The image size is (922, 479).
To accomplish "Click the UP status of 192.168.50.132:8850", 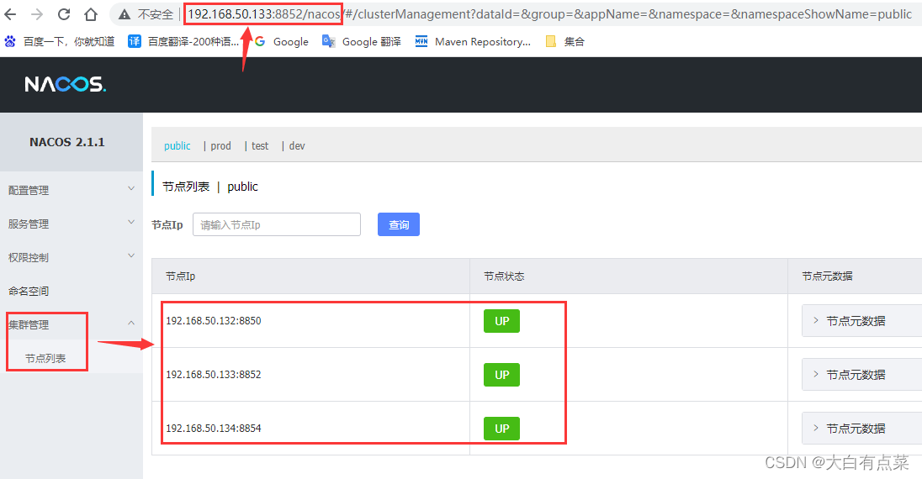I will 501,321.
